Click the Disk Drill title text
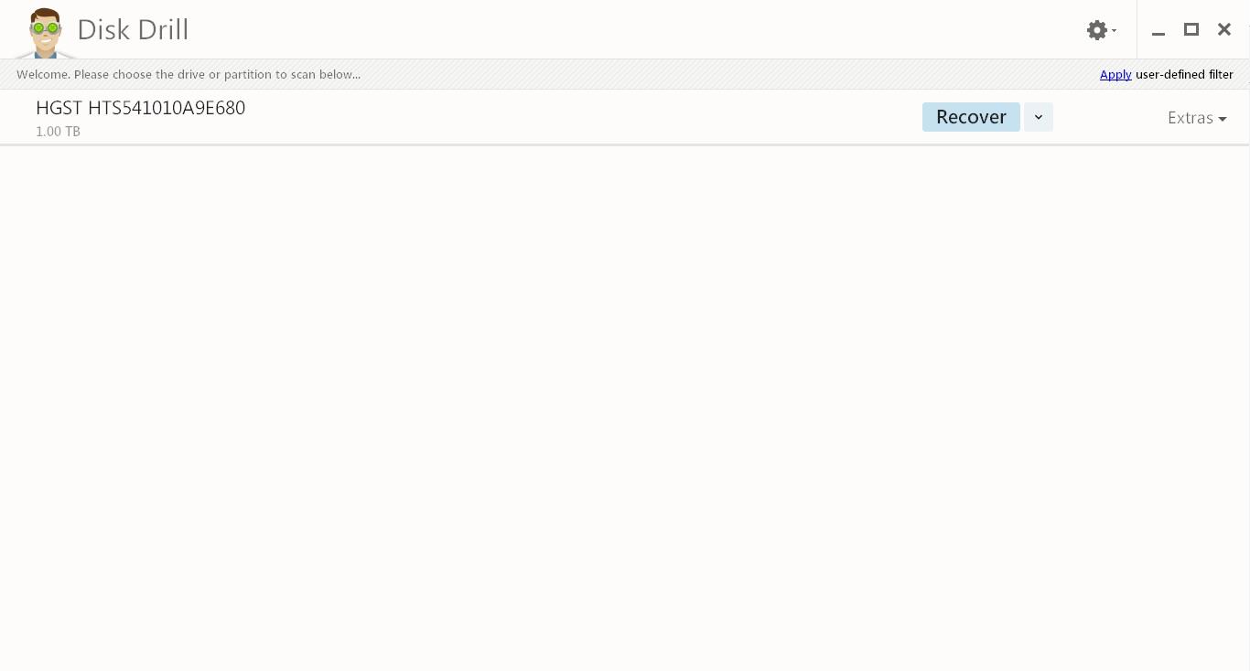Viewport: 1250px width, 671px height. click(133, 29)
